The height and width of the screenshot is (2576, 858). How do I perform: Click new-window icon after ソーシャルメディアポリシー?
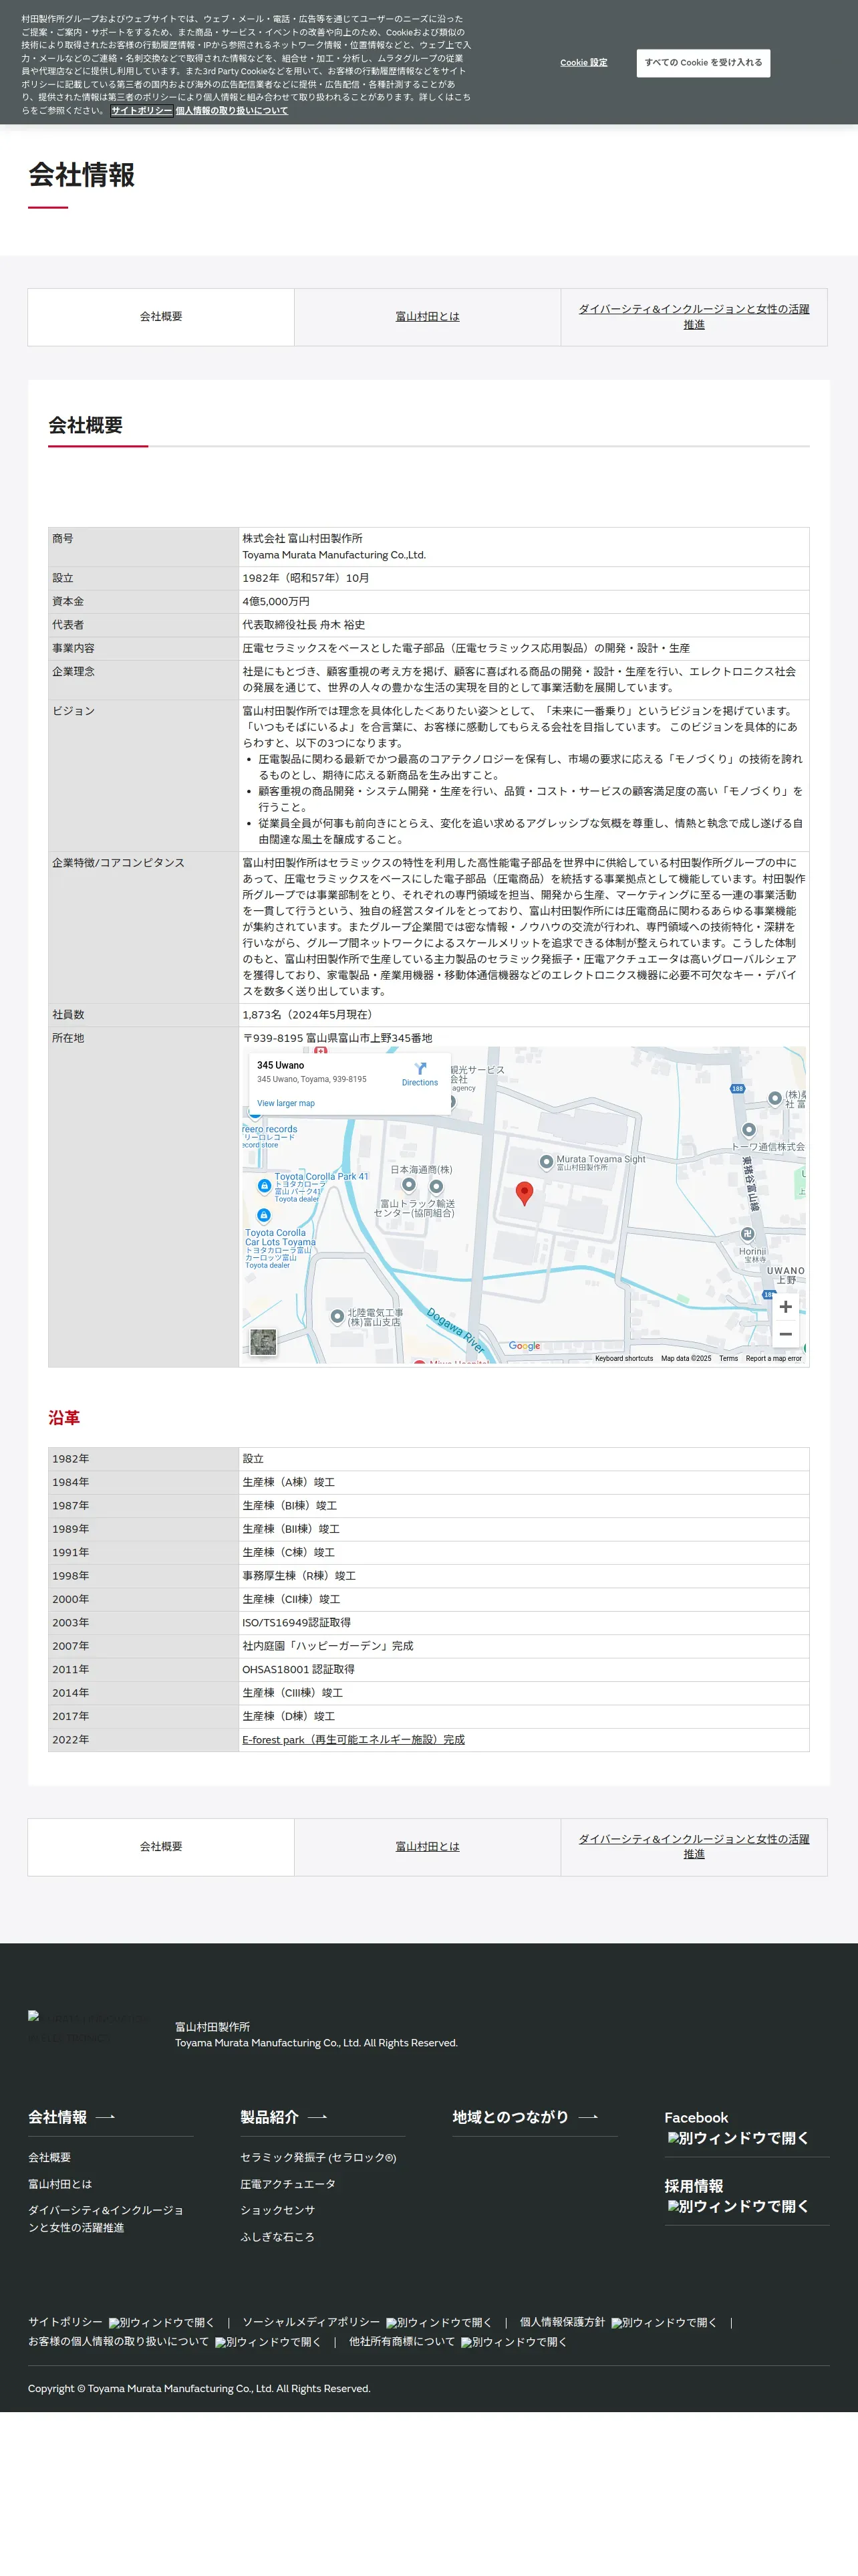tap(438, 2323)
